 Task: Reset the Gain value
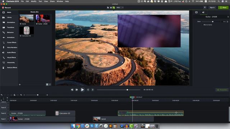point(227,21)
